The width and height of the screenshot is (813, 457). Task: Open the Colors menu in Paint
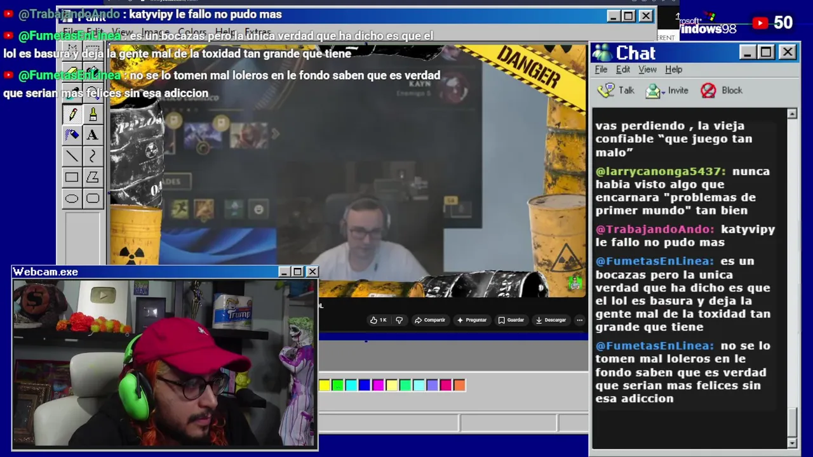pos(192,32)
